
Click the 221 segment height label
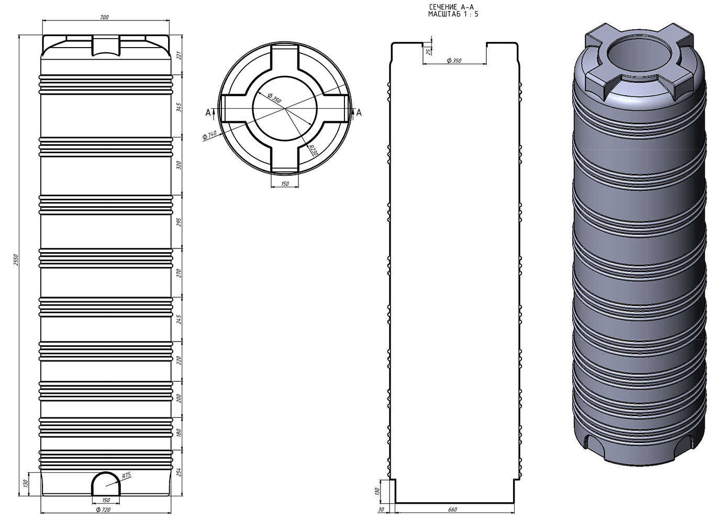(x=179, y=55)
